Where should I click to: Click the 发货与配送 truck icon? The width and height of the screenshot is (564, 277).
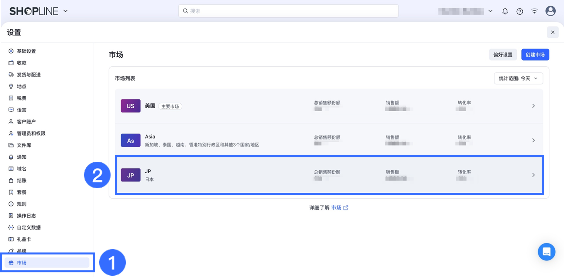(x=11, y=75)
